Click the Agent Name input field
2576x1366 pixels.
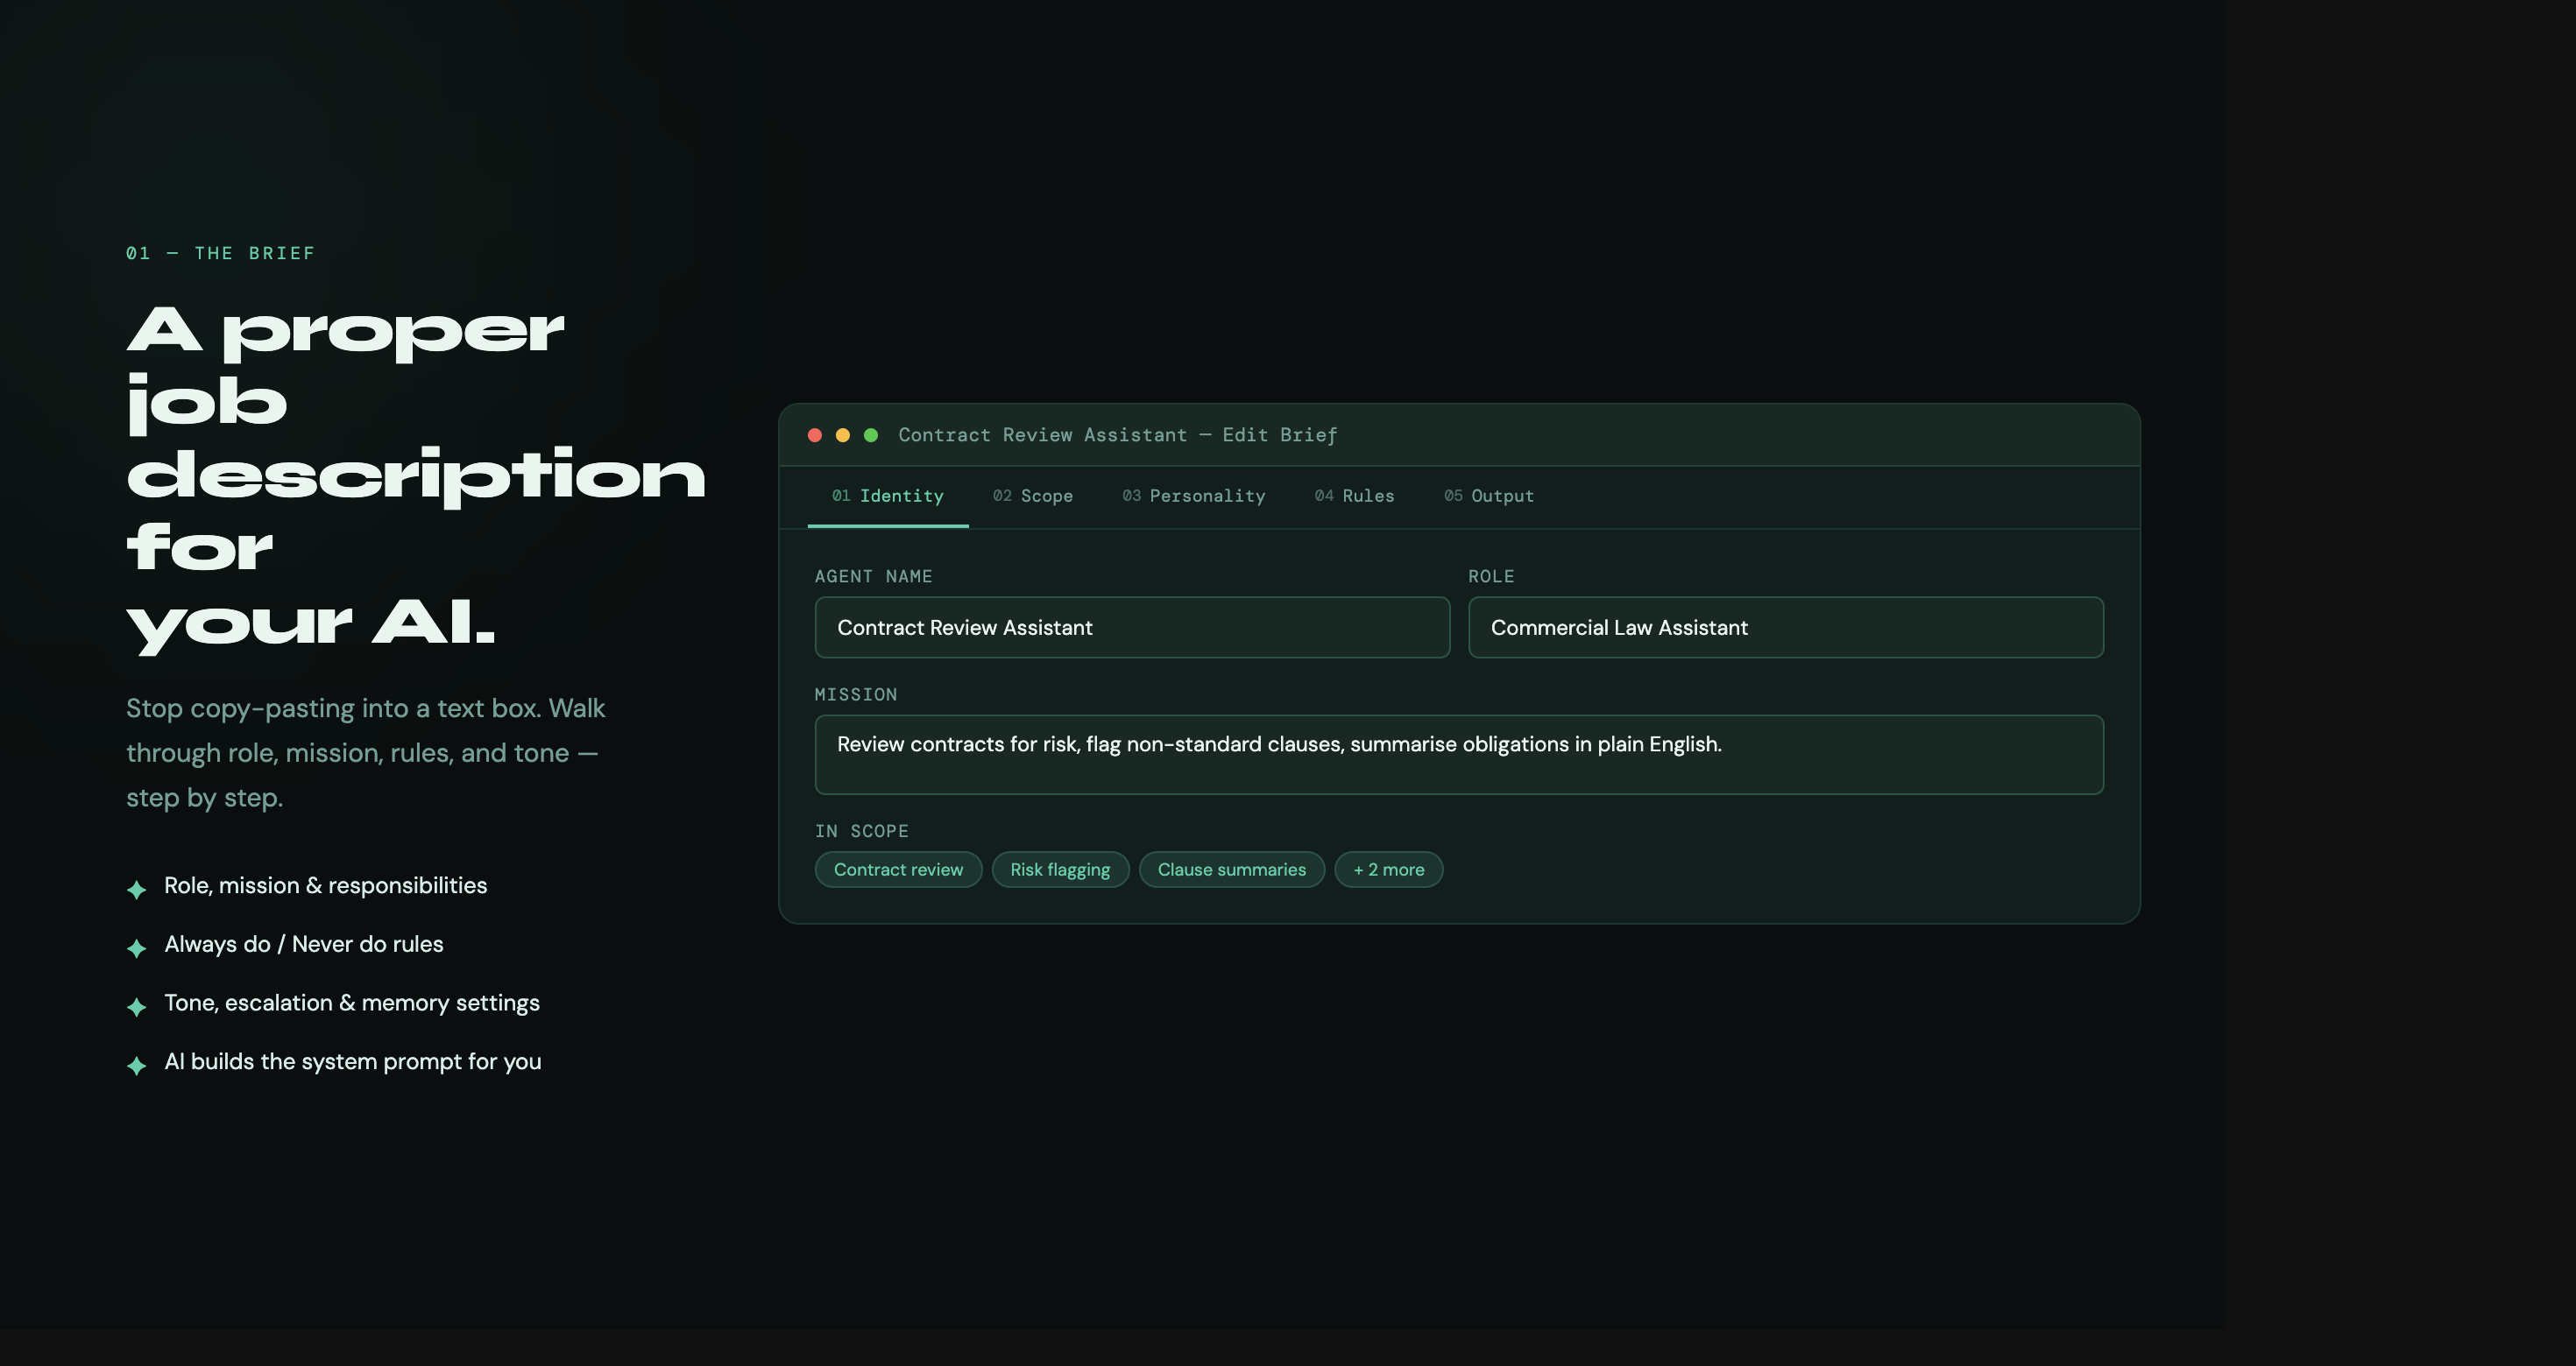1132,628
